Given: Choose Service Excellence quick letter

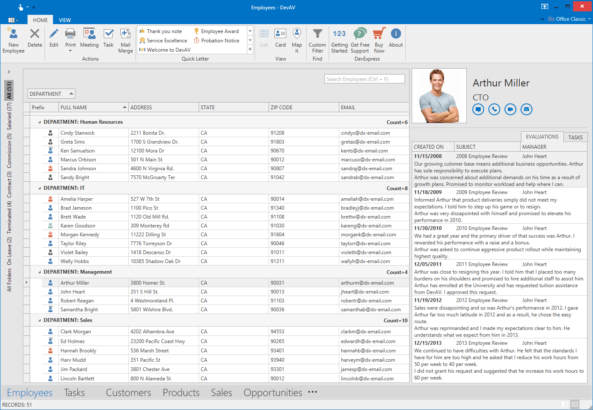Looking at the screenshot, I should click(x=163, y=41).
